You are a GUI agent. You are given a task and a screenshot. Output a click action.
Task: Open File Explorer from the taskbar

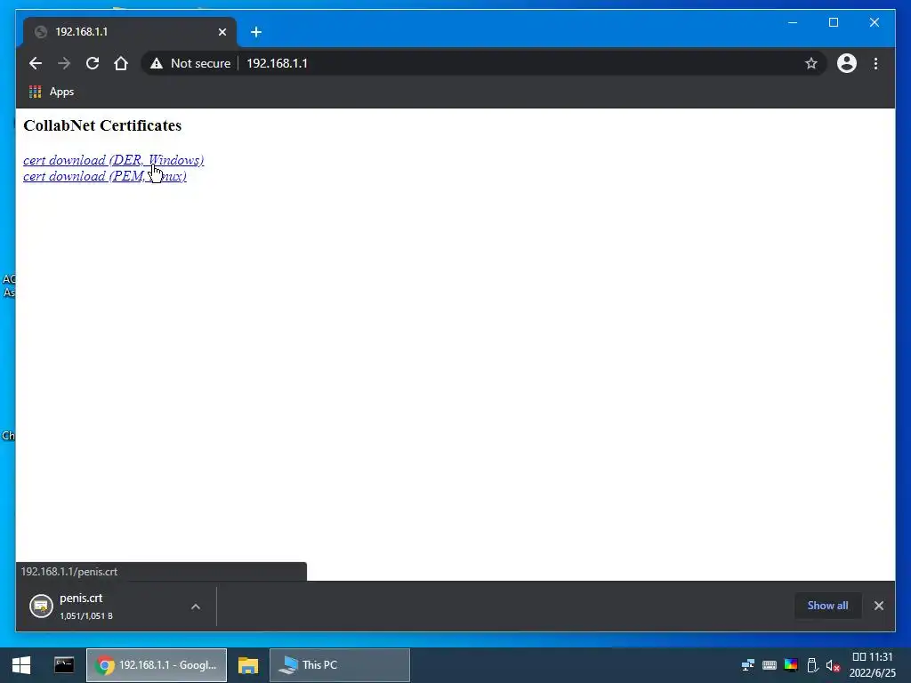[248, 665]
